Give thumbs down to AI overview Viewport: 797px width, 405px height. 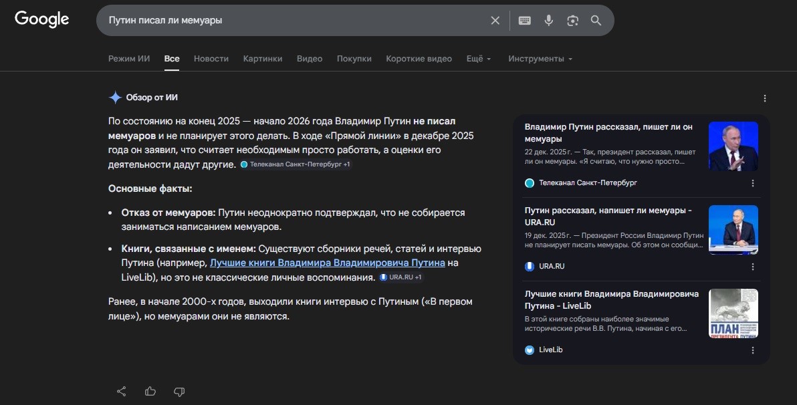click(179, 391)
